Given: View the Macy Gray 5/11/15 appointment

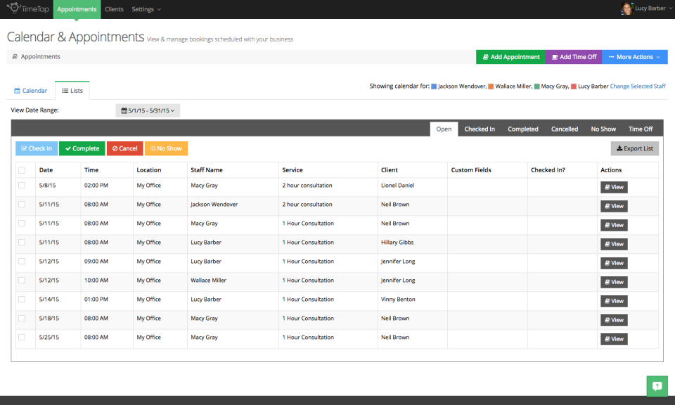Looking at the screenshot, I should (x=614, y=225).
